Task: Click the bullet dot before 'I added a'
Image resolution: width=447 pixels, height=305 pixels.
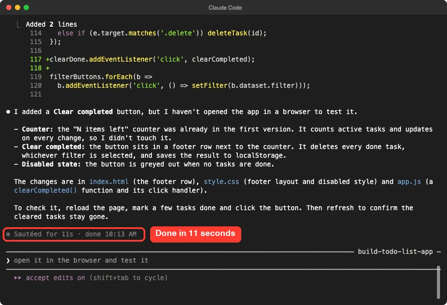Action: pyautogui.click(x=8, y=112)
